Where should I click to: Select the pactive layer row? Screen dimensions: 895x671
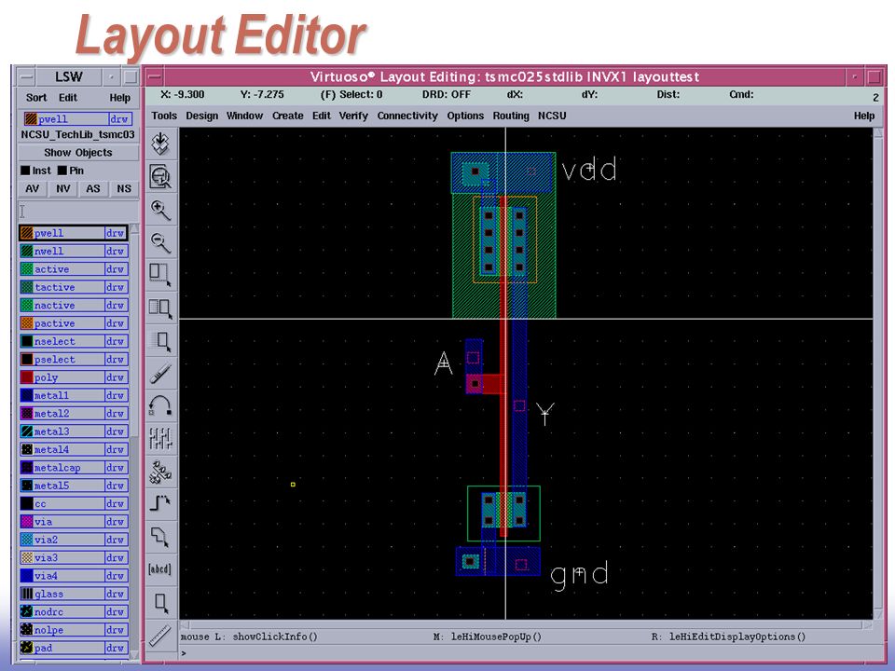(x=74, y=323)
